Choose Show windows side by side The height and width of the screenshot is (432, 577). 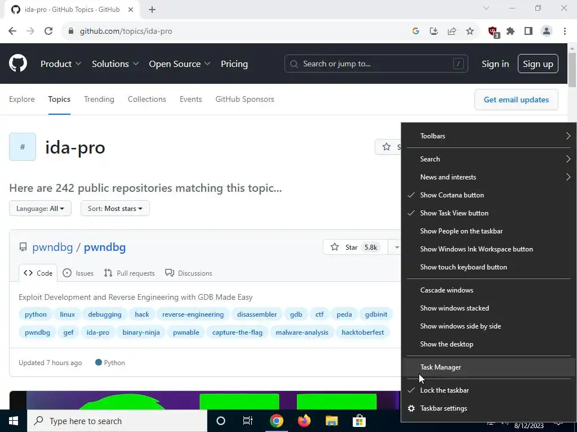489,326
